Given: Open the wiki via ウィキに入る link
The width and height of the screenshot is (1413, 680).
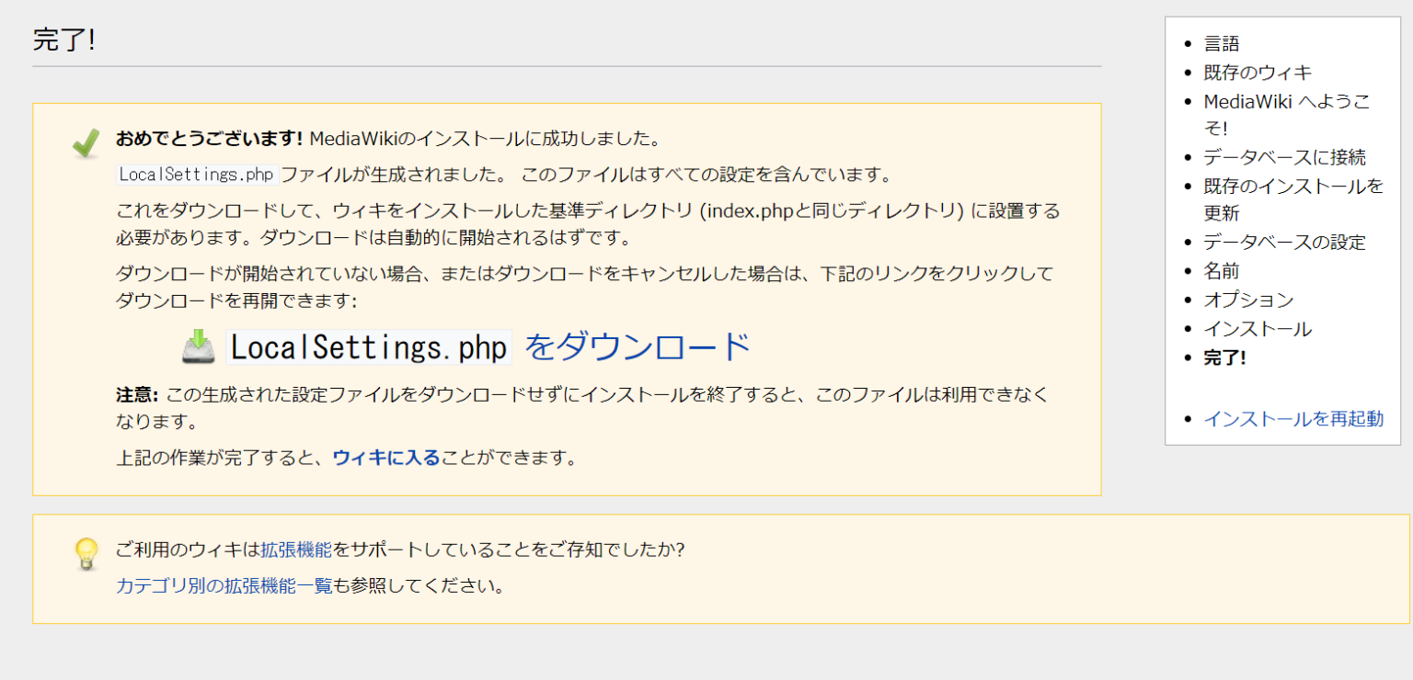Looking at the screenshot, I should tap(388, 457).
